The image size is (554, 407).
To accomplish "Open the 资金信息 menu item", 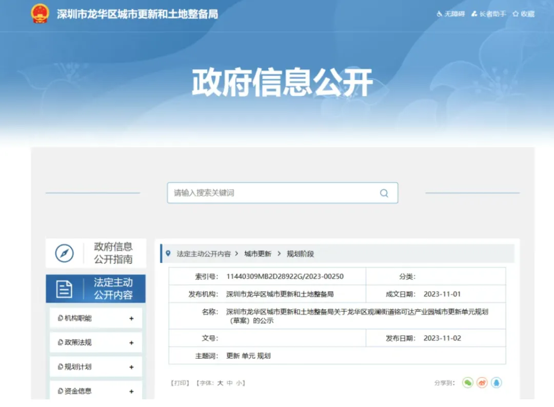I will pos(96,391).
